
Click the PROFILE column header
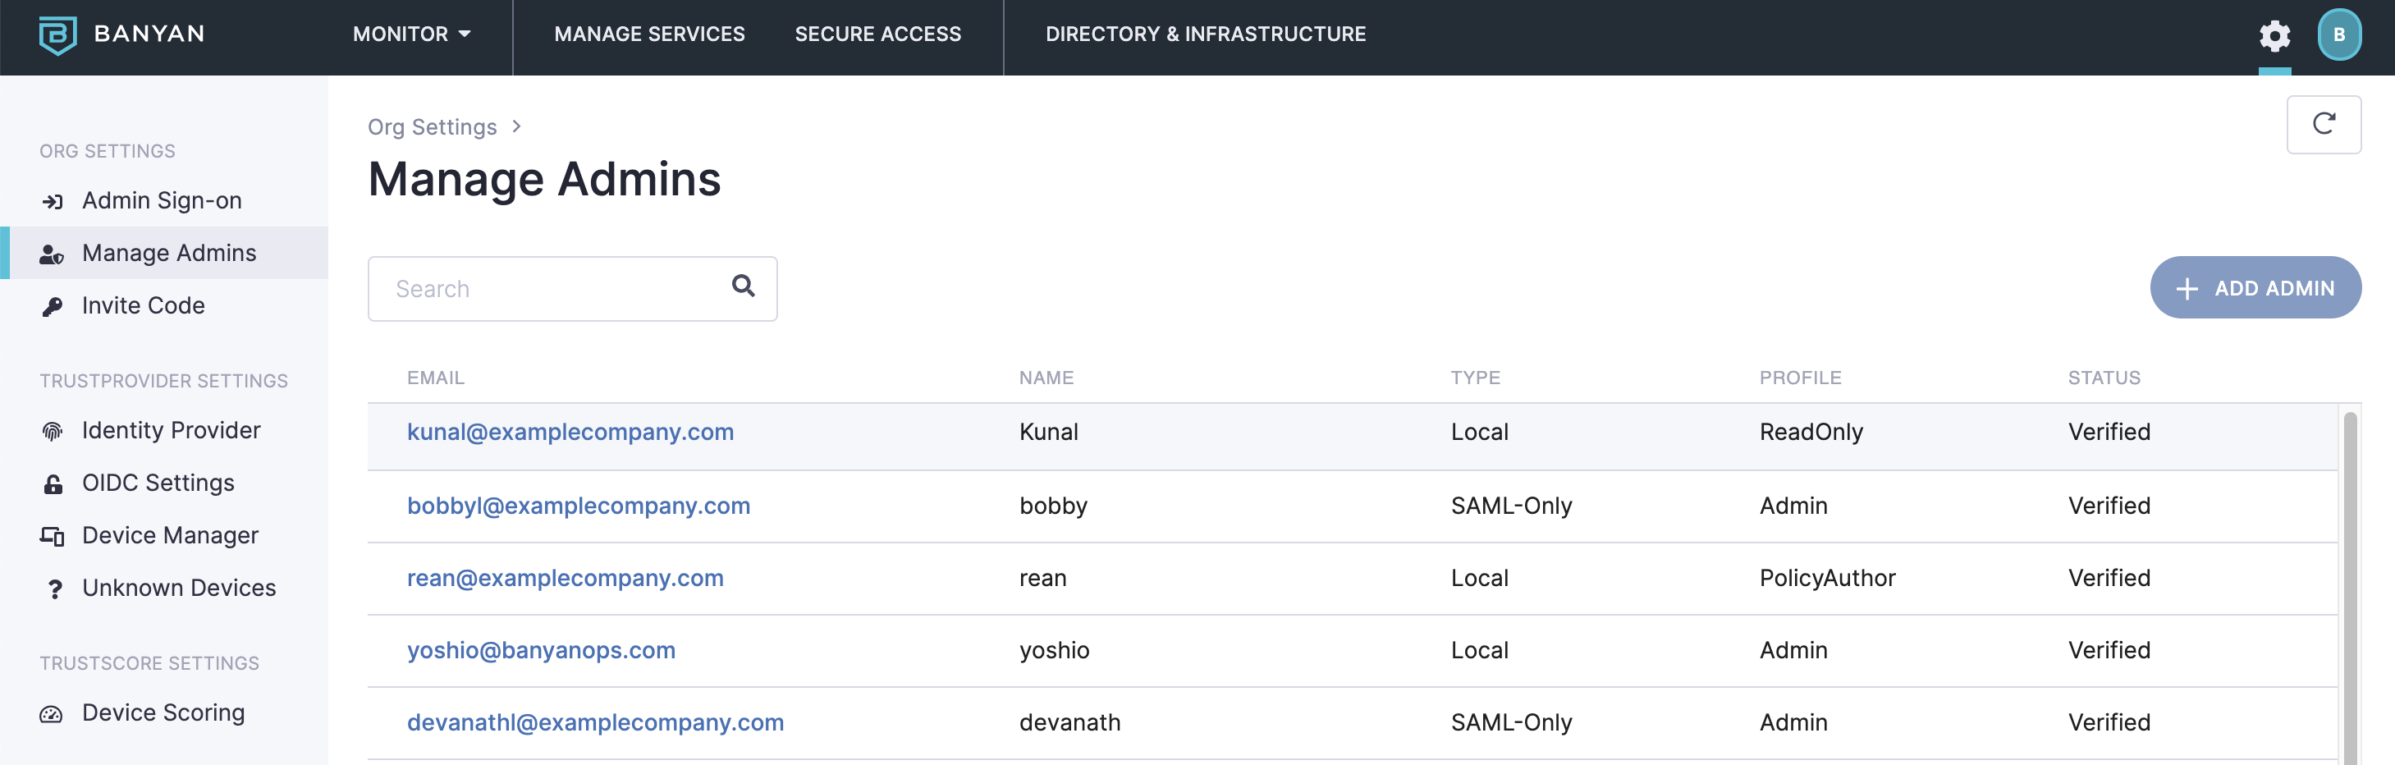click(1800, 378)
